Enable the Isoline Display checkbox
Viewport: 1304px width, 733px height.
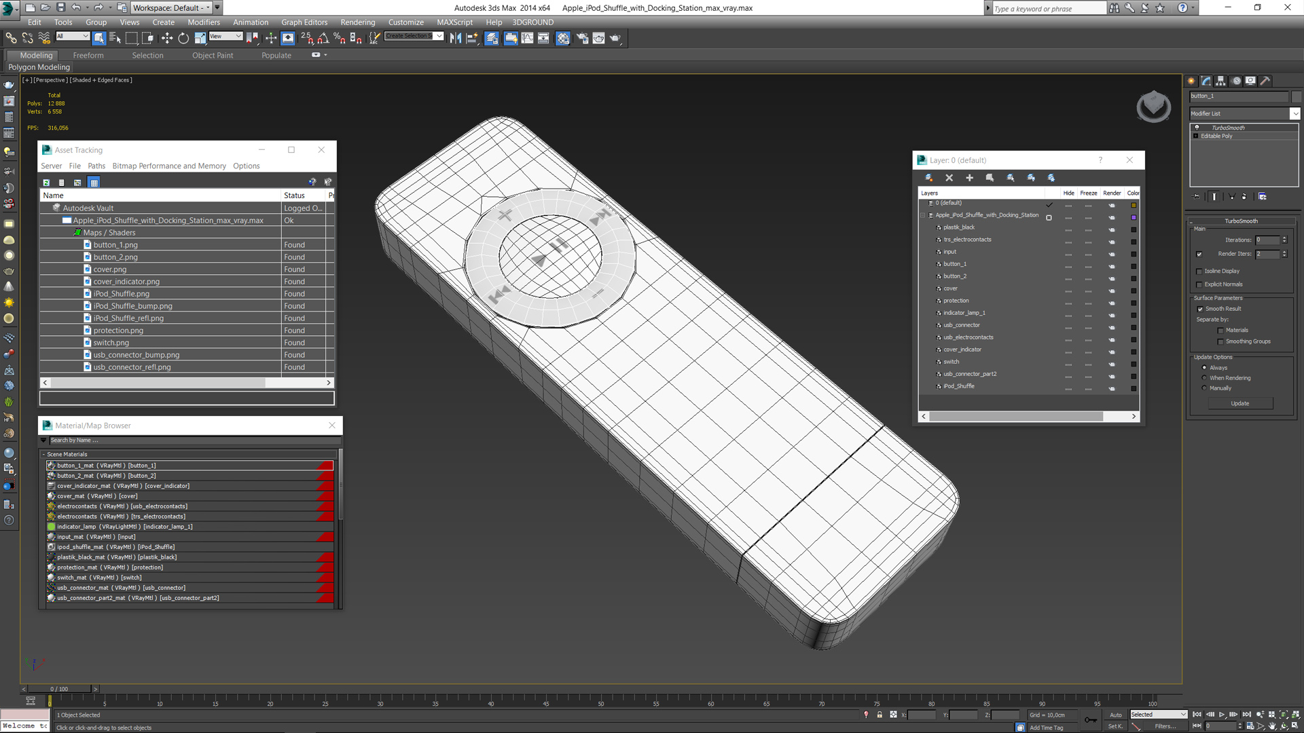point(1199,271)
